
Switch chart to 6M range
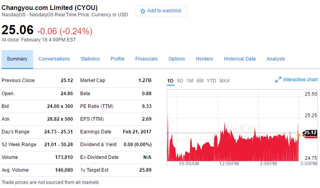[x=200, y=81]
